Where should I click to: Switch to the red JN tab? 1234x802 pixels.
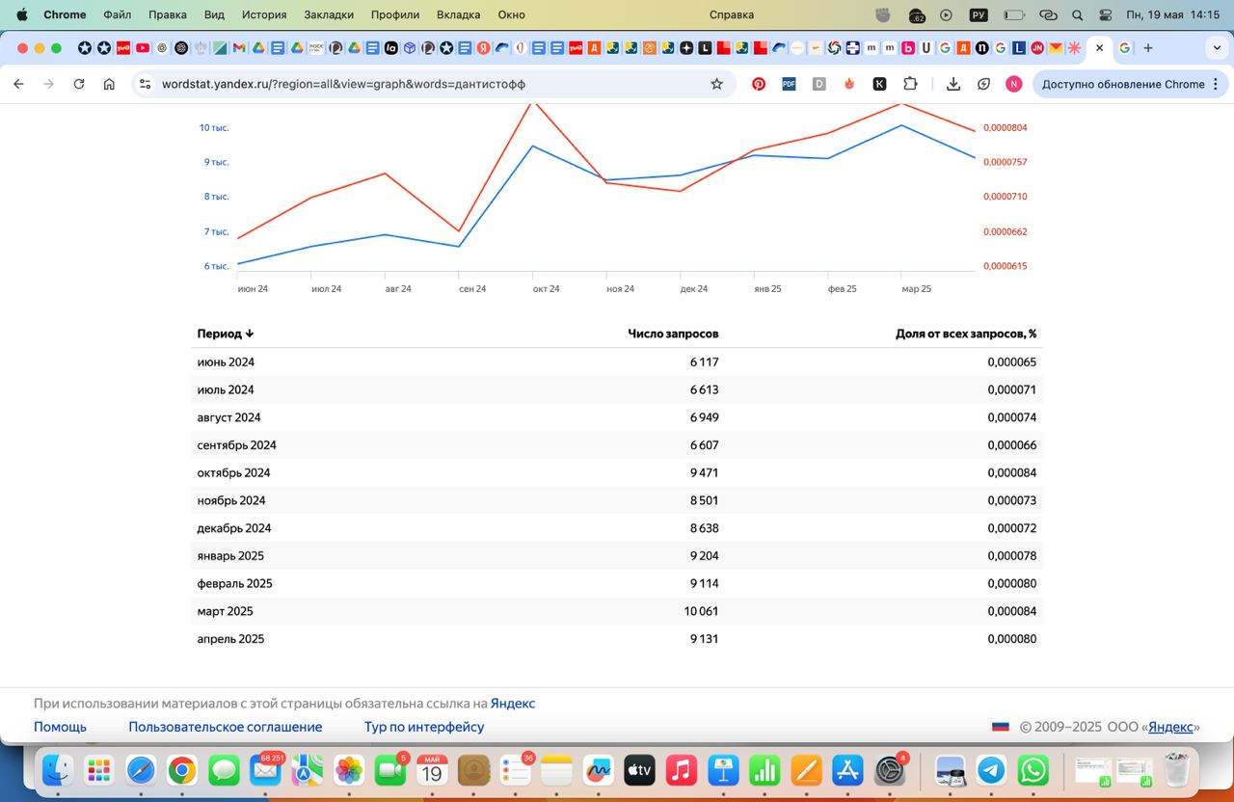1037,48
